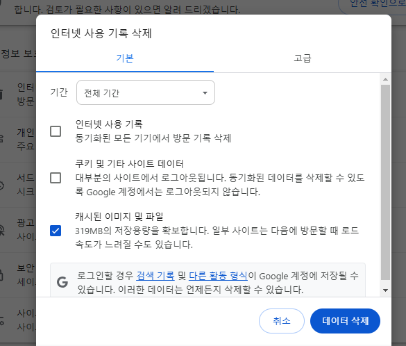Click the 취소 button

coord(282,321)
